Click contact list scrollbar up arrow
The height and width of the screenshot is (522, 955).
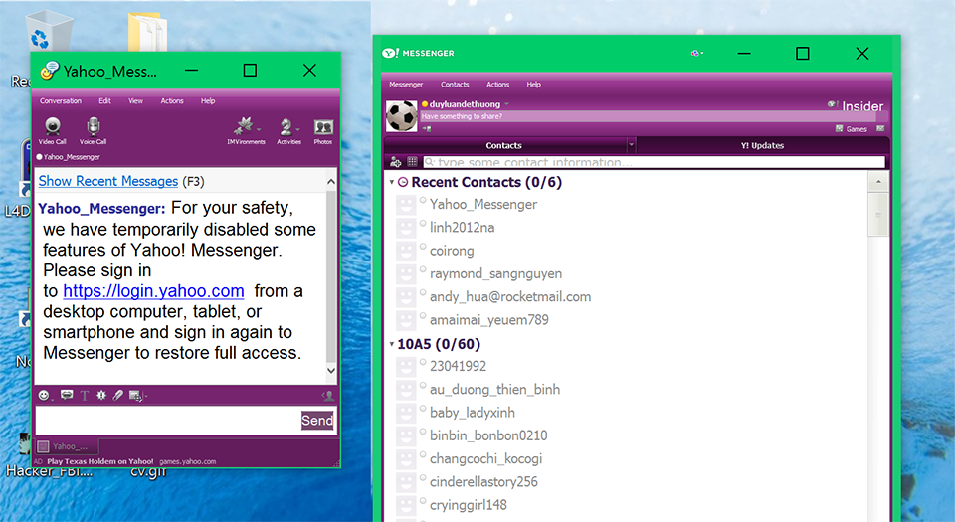(x=878, y=182)
